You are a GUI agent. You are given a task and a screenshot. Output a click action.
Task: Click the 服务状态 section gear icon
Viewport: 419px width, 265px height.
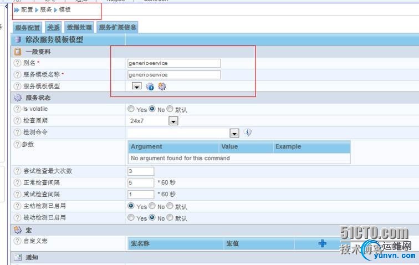18,98
